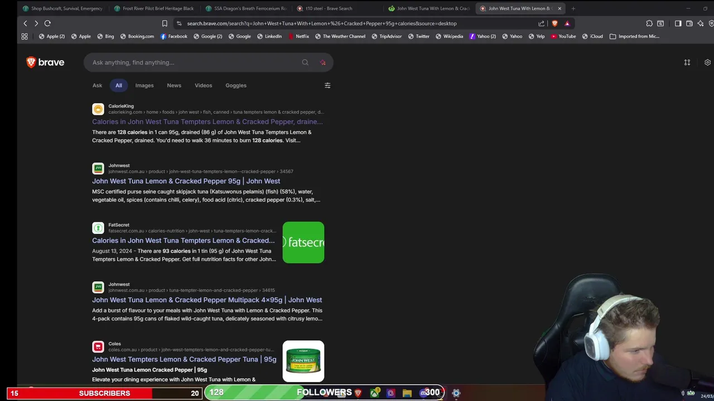Screen dimensions: 714x401
Task: Select the All search results tab
Action: coord(119,85)
